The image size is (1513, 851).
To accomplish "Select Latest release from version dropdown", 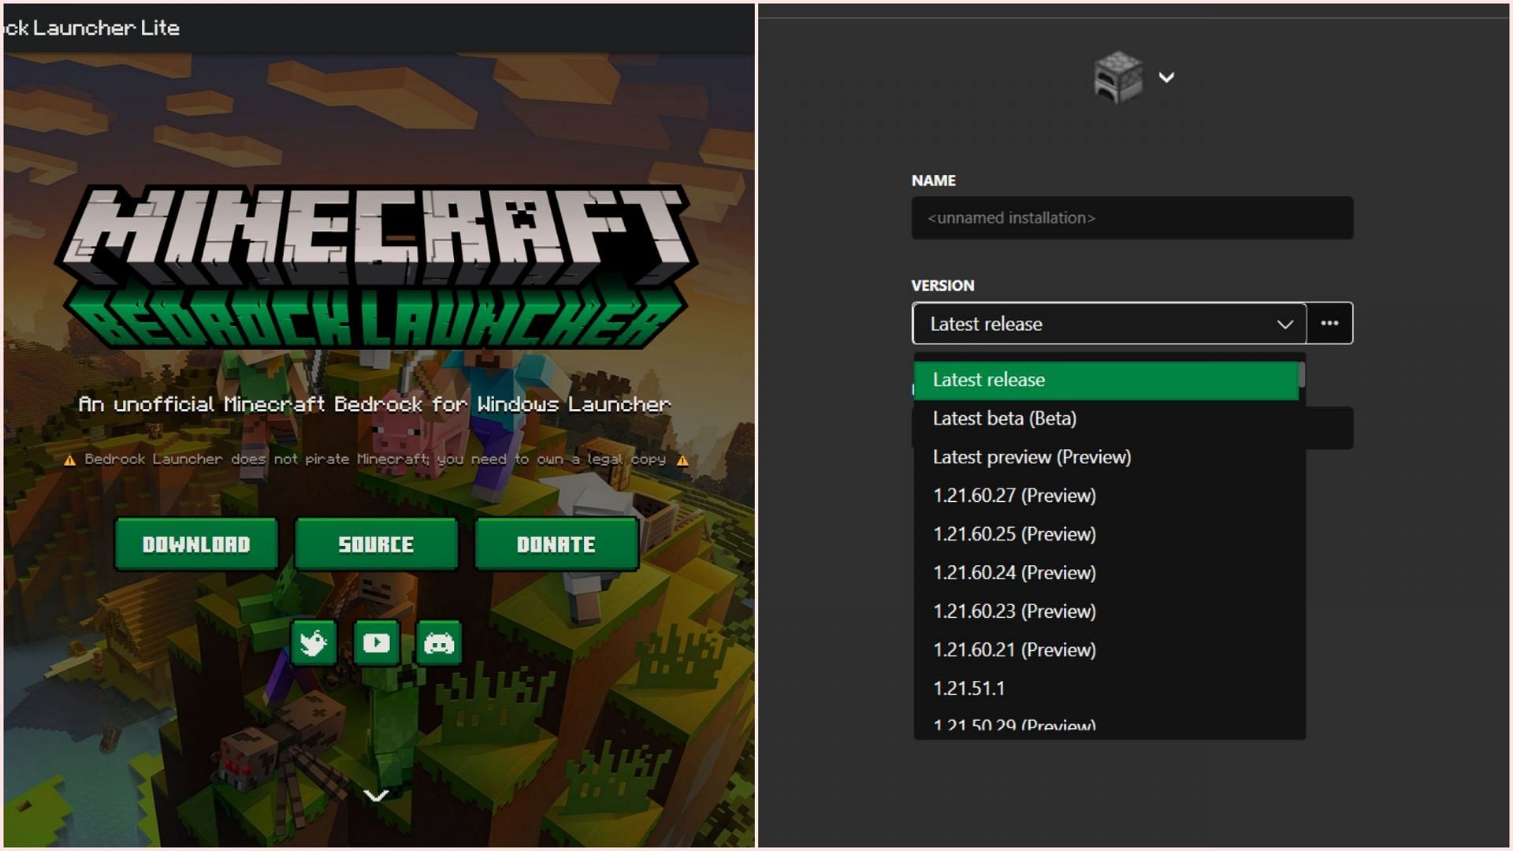I will tap(1106, 379).
